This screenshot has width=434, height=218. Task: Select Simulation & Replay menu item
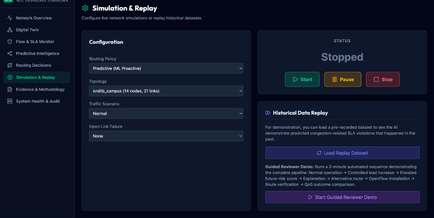pos(36,77)
